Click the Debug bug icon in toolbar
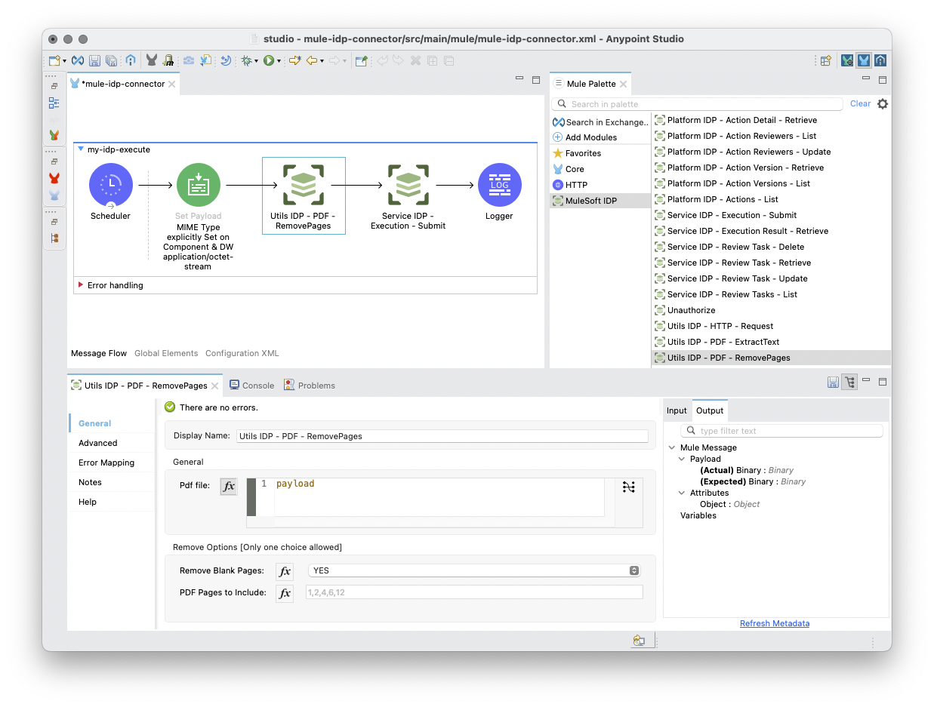 [x=246, y=60]
